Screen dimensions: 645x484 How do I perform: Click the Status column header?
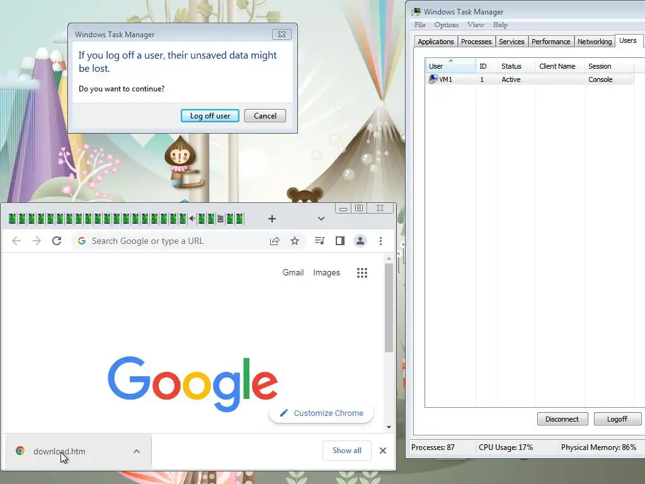pyautogui.click(x=517, y=66)
